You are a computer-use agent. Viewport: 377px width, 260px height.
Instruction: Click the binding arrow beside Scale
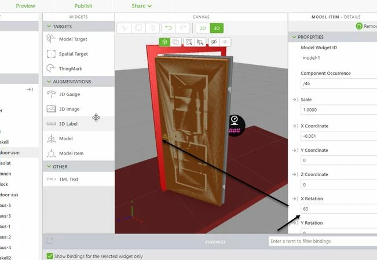click(295, 100)
